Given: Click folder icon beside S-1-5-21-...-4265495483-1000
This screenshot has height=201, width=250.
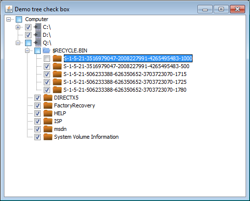Looking at the screenshot, I should [x=57, y=58].
